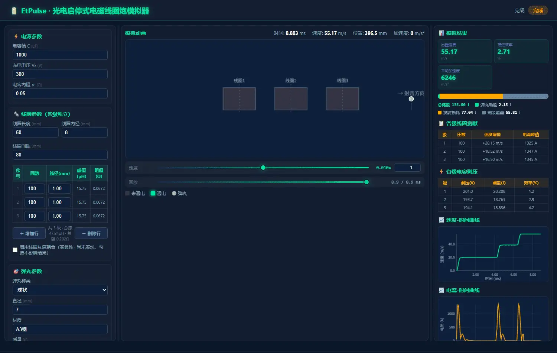This screenshot has height=353, width=557.
Task: Click row 2 线径 input field
Action: click(59, 202)
